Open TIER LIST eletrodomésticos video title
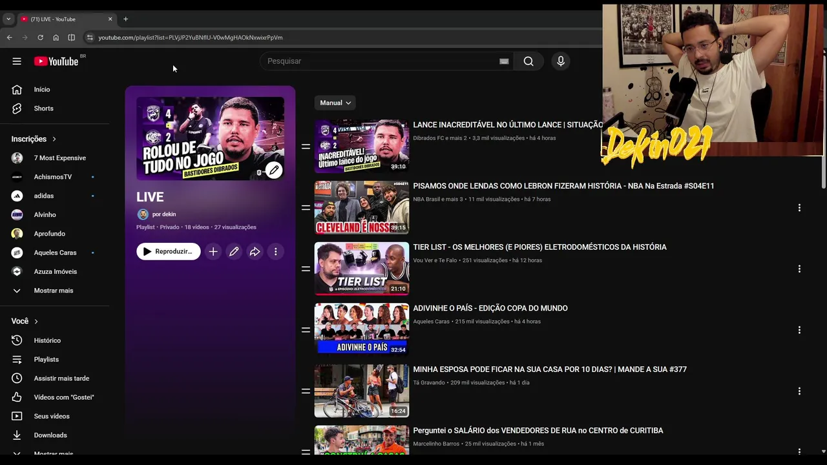The image size is (827, 465). click(539, 247)
